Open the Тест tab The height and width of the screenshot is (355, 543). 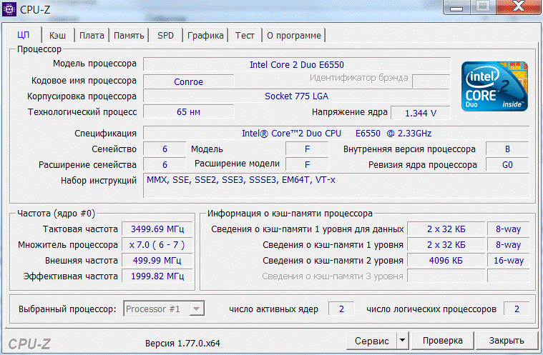coord(245,35)
